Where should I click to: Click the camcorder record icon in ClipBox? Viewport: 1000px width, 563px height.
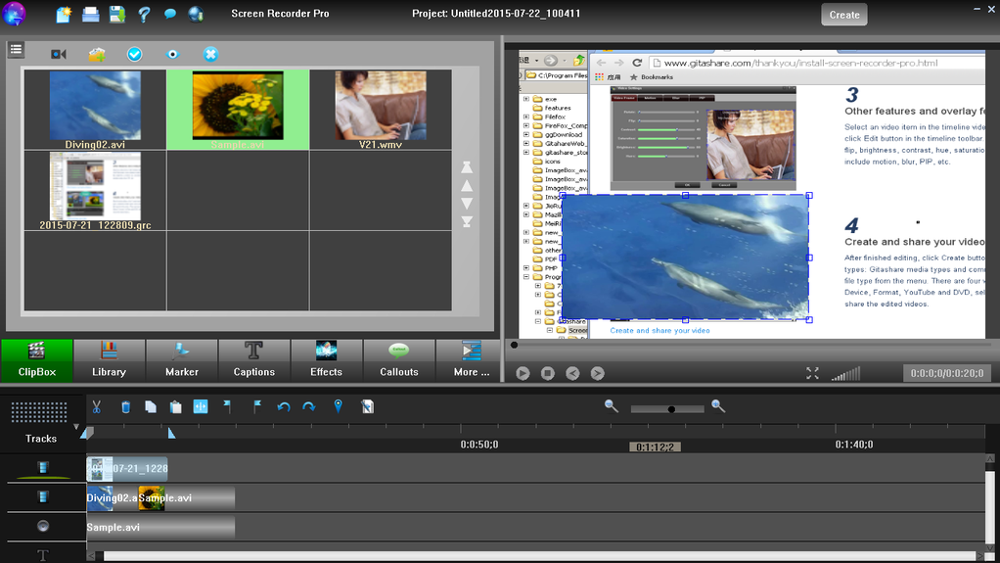pos(59,54)
